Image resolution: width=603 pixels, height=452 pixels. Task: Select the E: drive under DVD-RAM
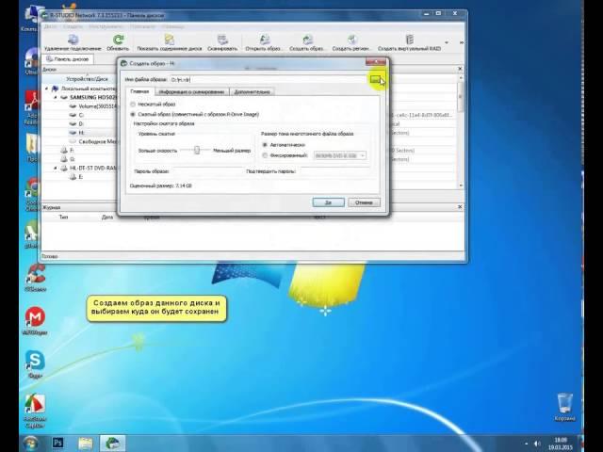tap(81, 177)
